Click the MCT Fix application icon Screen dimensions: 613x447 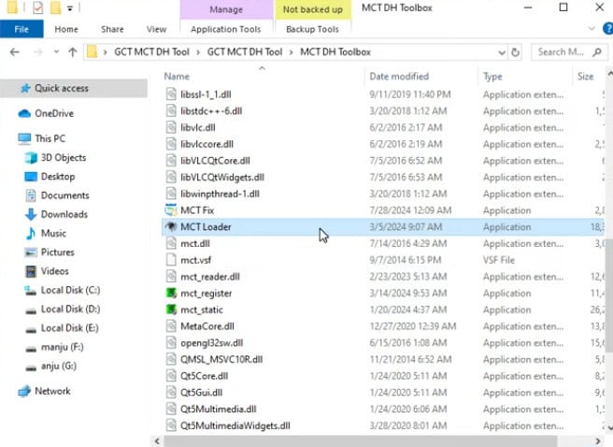[x=171, y=210]
